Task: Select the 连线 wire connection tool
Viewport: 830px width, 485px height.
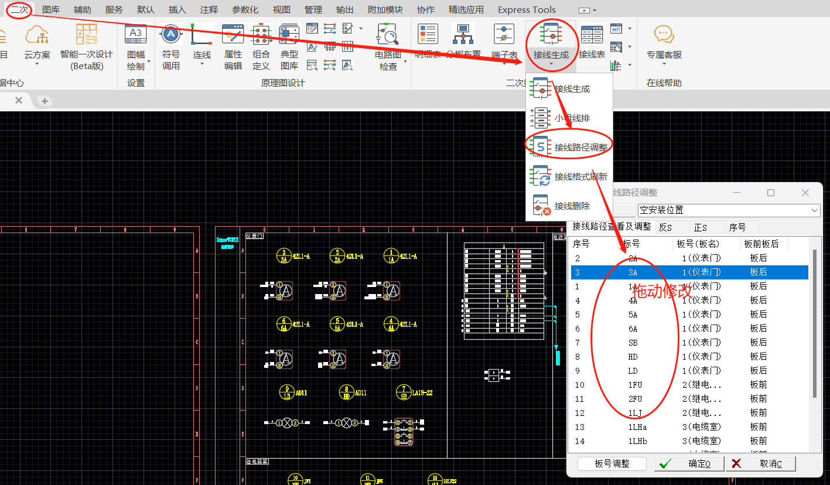Action: (202, 44)
